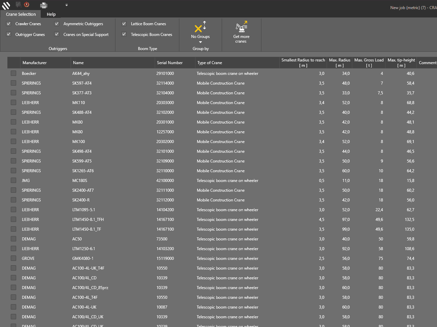This screenshot has width=437, height=327.
Task: Sort by Max. tip-height column header
Action: (401, 63)
